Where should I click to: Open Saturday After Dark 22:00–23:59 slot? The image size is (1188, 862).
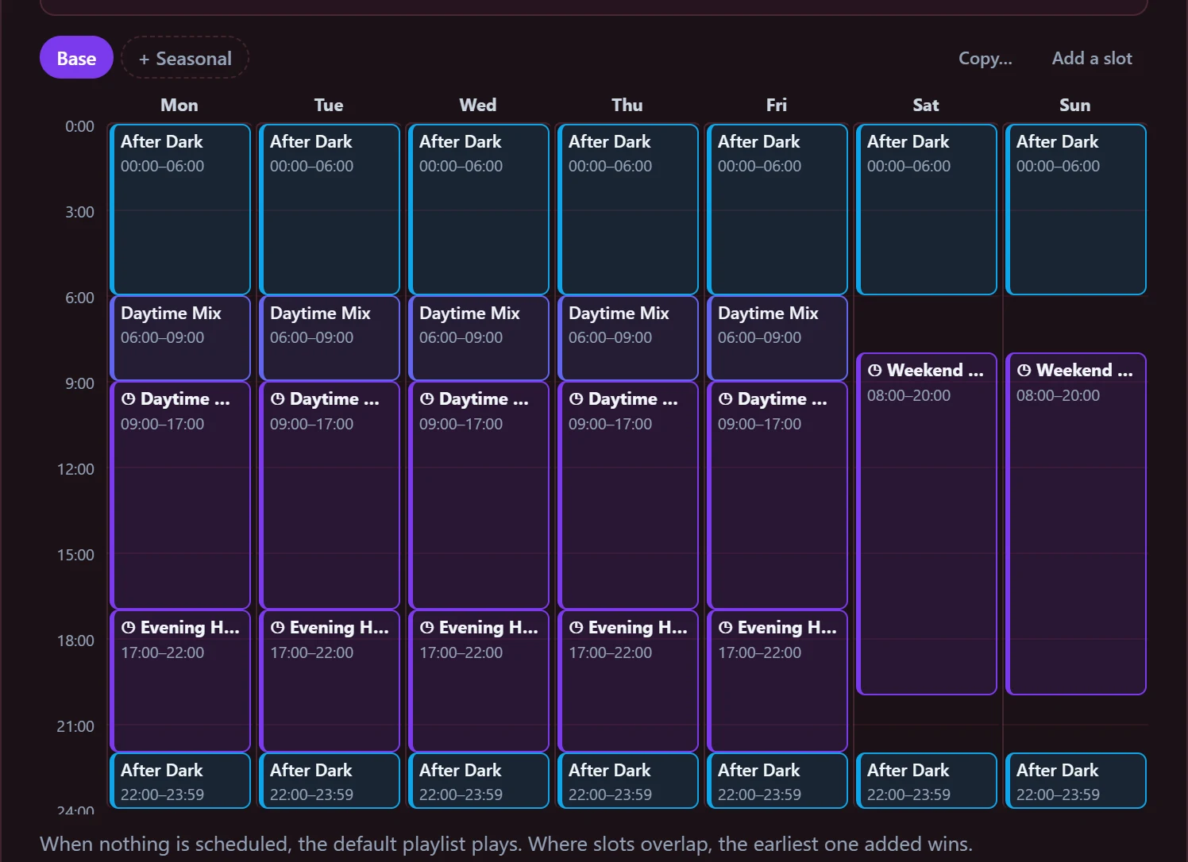coord(927,781)
